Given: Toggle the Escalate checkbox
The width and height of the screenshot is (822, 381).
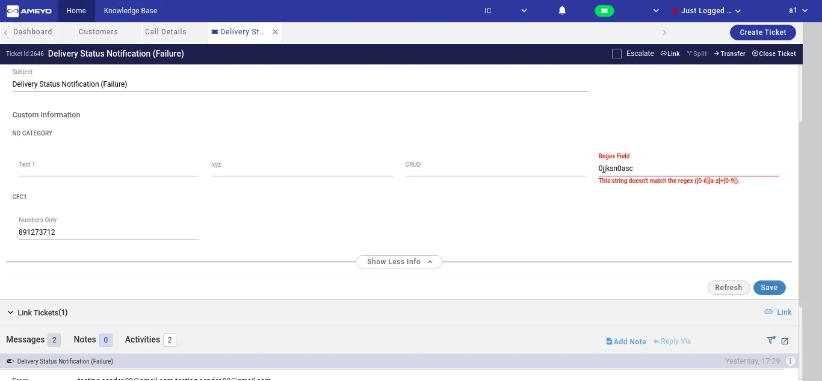Looking at the screenshot, I should click(617, 54).
